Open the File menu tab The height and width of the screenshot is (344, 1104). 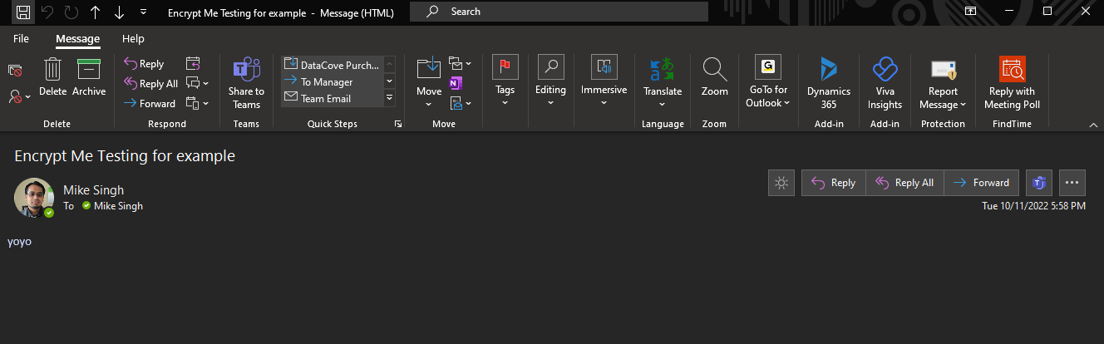click(x=21, y=38)
